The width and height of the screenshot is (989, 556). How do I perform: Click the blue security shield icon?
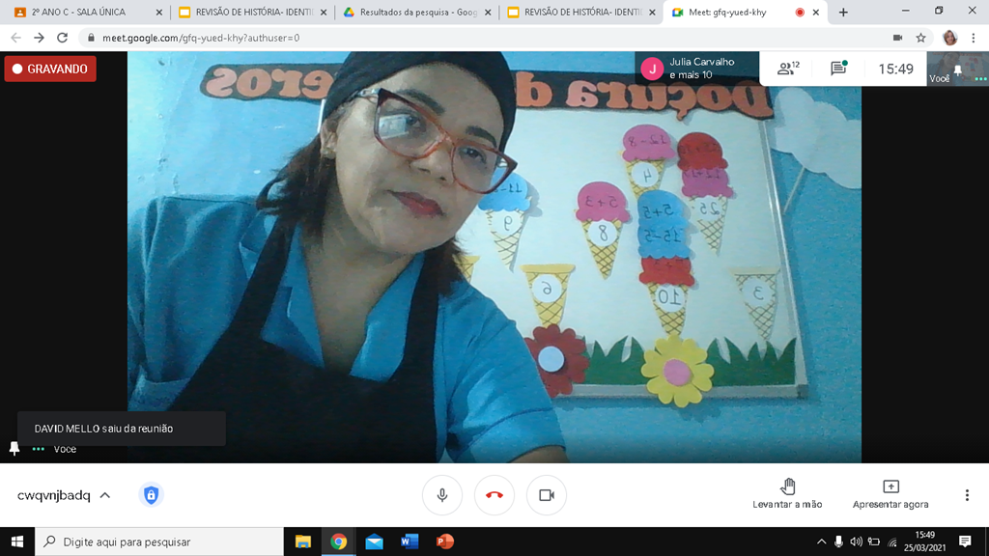pyautogui.click(x=151, y=495)
